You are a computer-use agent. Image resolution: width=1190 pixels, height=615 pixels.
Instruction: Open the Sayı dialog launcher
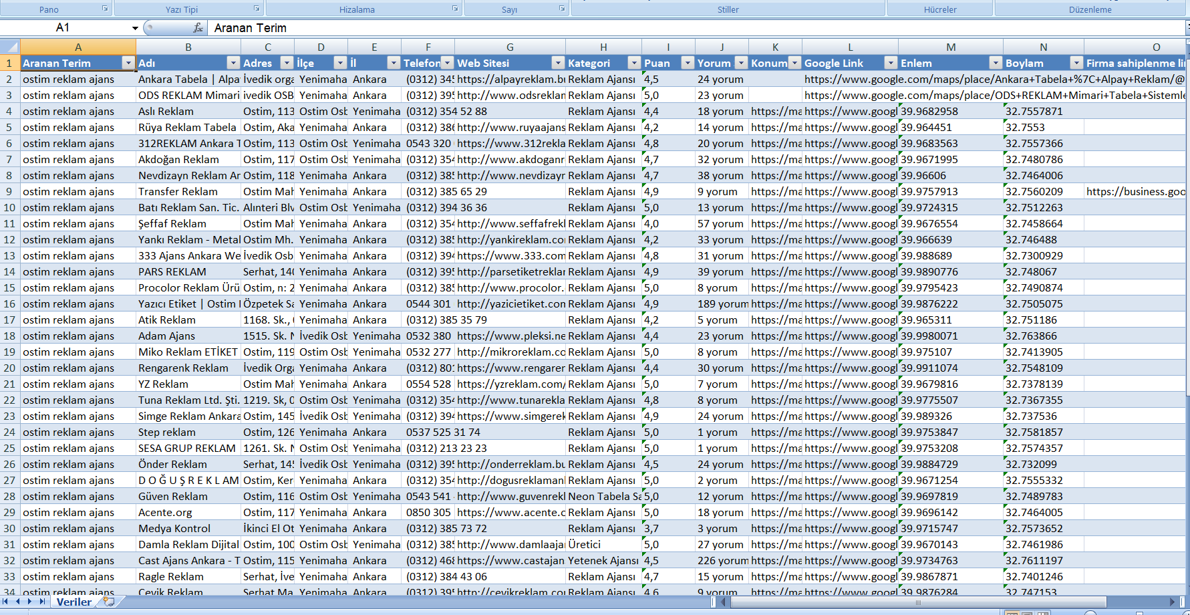coord(562,9)
